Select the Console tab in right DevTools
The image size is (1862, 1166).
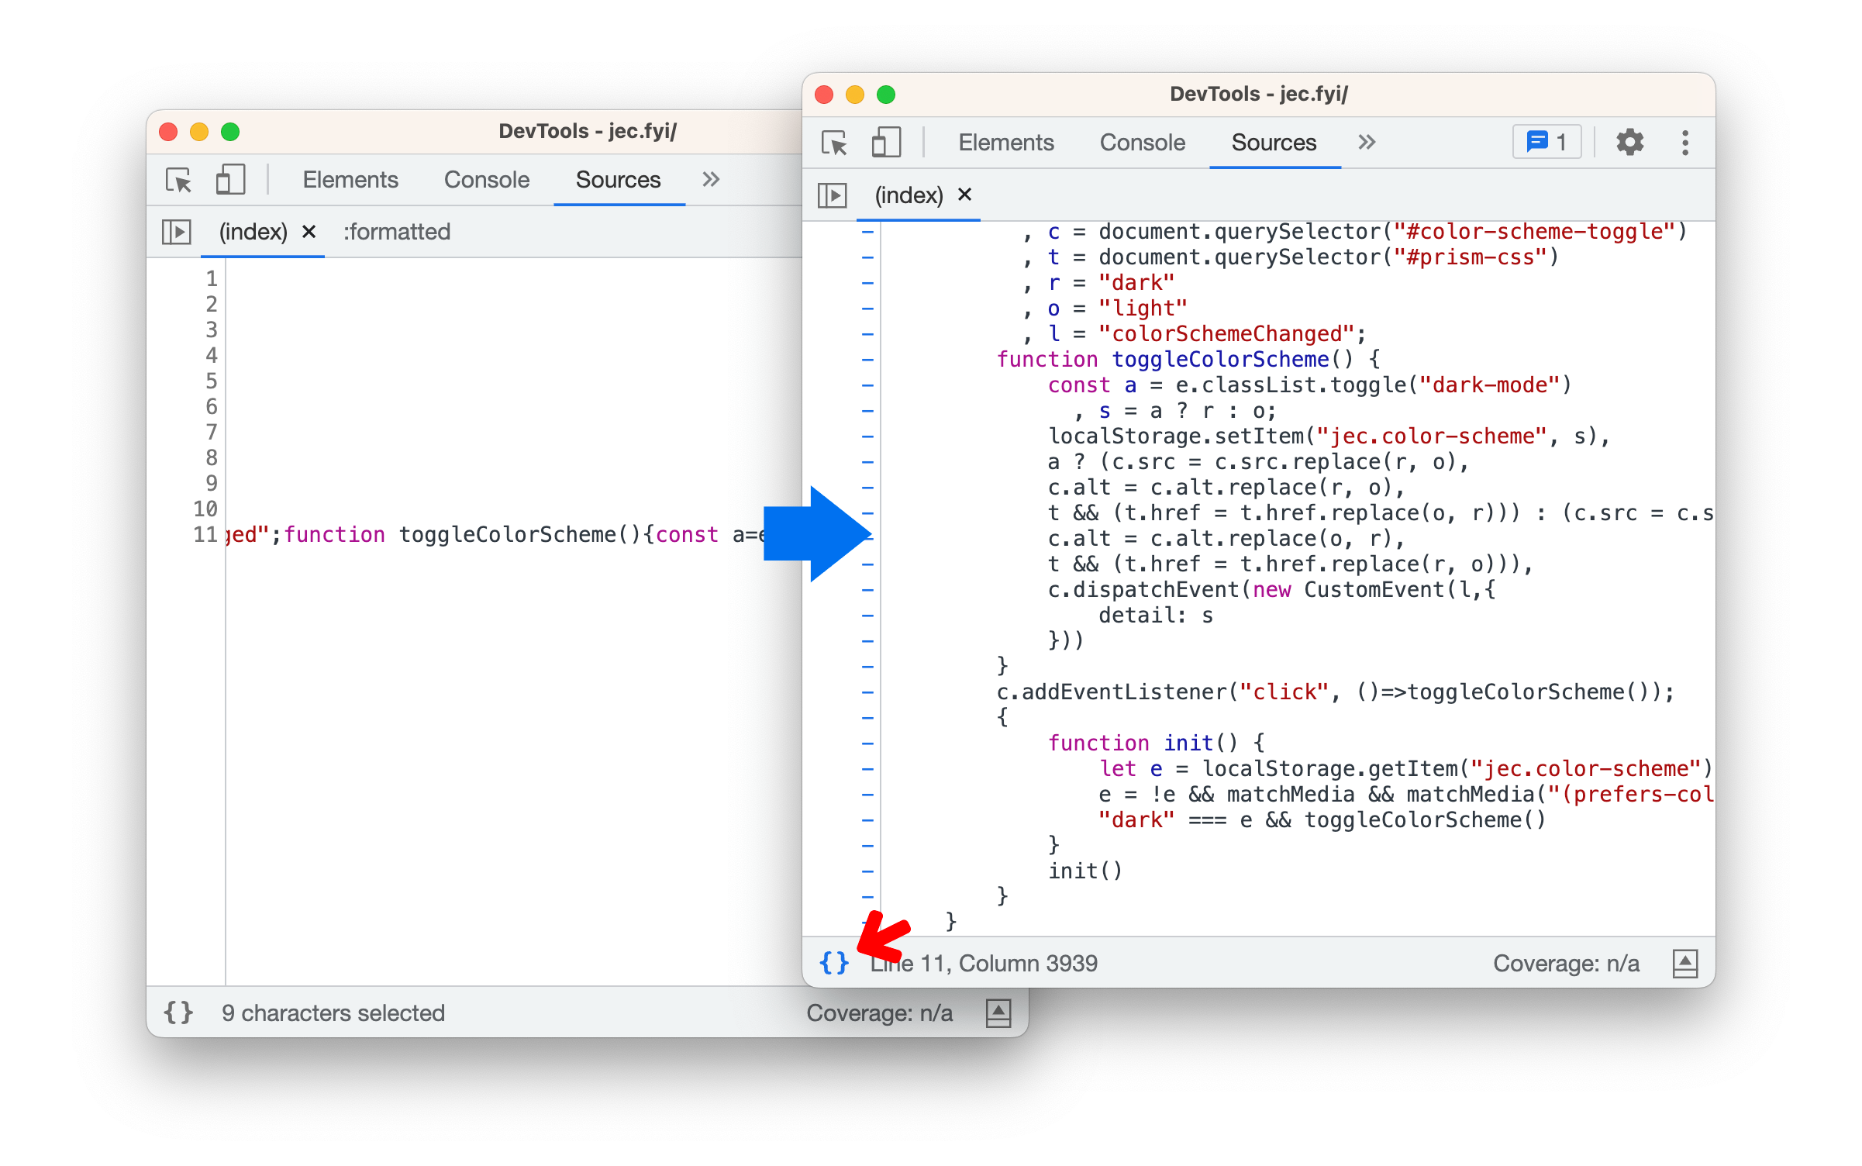point(1143,141)
